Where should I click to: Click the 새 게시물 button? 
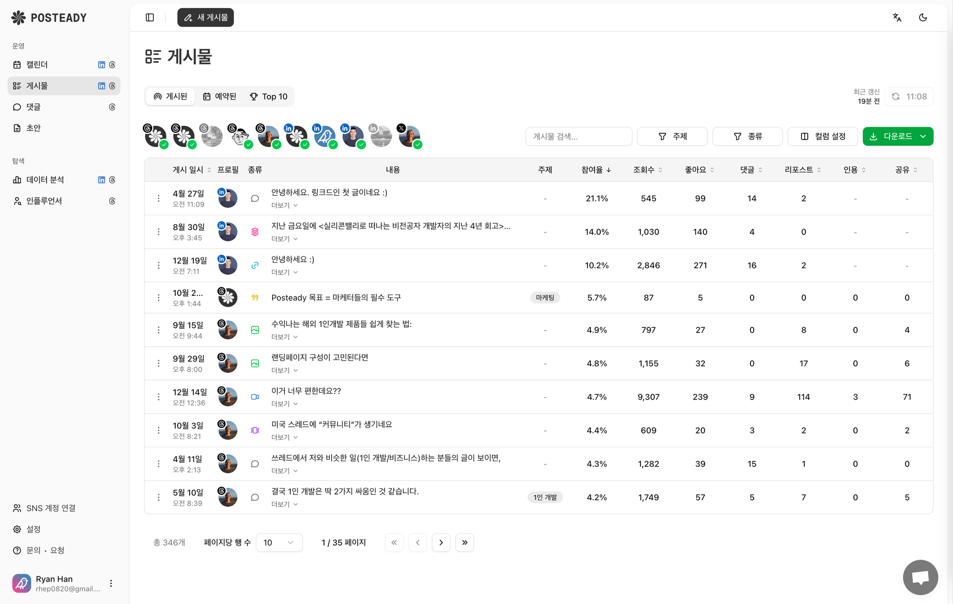[205, 18]
